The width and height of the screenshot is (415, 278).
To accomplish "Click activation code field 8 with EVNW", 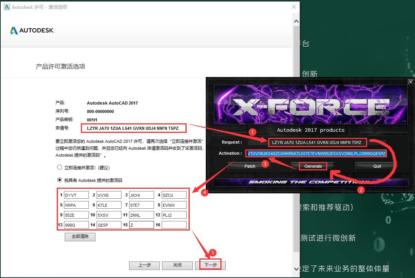I will coord(174,205).
